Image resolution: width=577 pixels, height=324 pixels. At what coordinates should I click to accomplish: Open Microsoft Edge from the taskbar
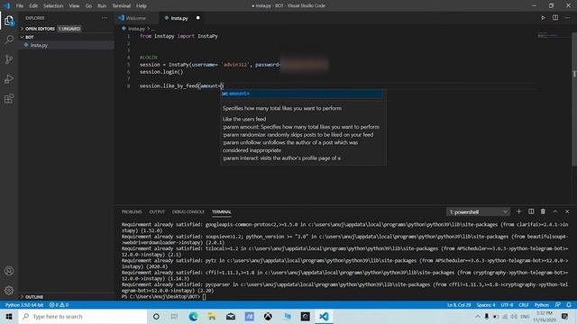[x=193, y=316]
